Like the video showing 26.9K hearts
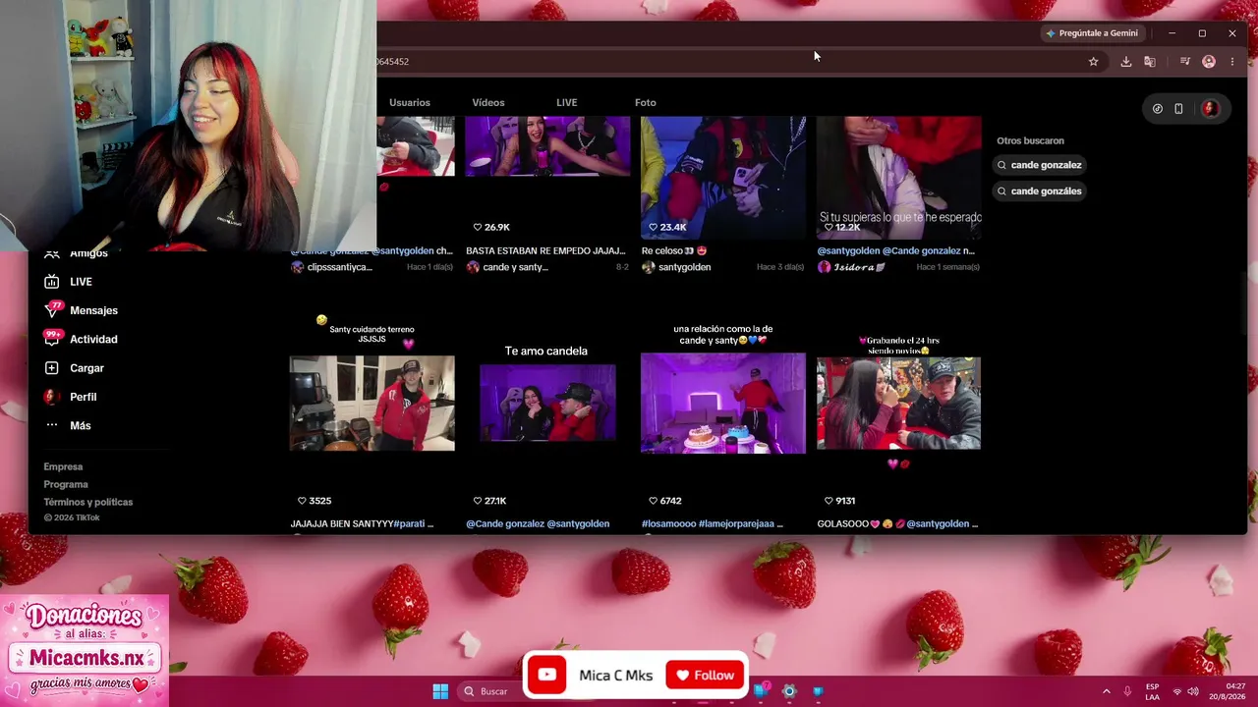 tap(478, 227)
